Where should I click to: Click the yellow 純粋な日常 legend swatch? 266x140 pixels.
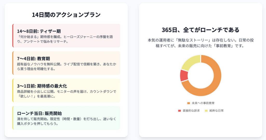coord(206,111)
